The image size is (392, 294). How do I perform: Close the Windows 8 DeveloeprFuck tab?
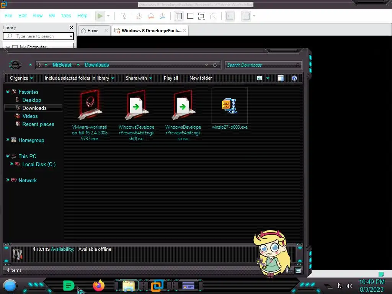[184, 30]
